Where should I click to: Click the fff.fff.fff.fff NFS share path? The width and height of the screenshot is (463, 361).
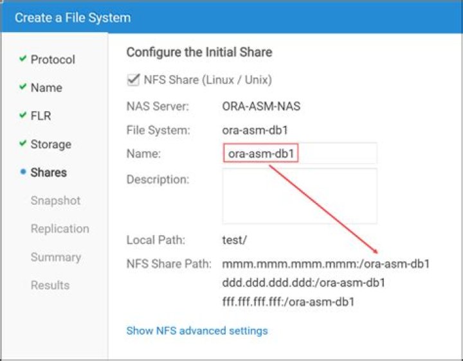(x=288, y=301)
